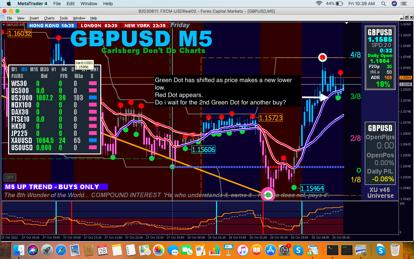This screenshot has height=259, width=414.
Task: Open the Trash in the Dock
Action: (395, 250)
